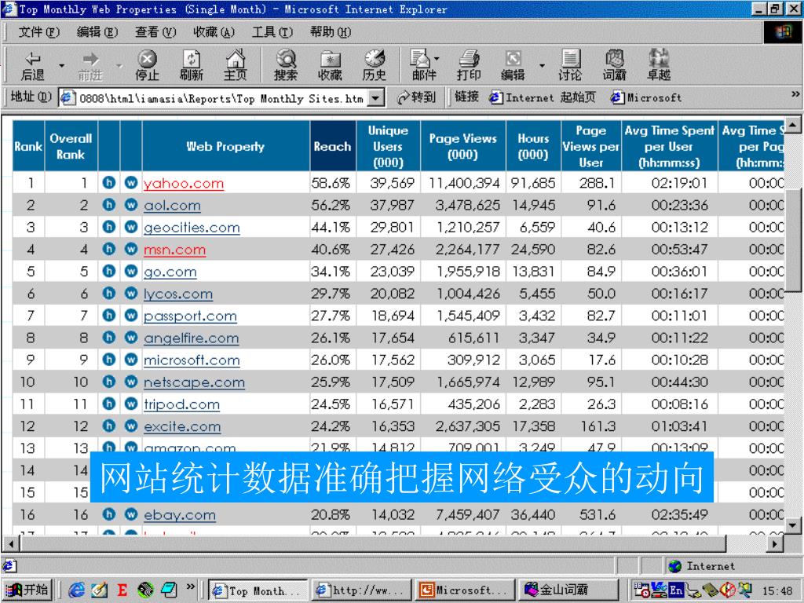
Task: Open the angelfire.com link
Action: 192,338
